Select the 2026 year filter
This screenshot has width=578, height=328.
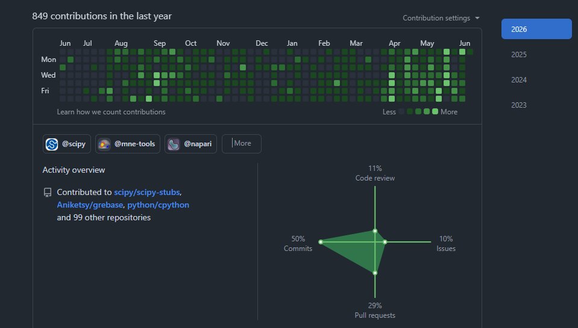pyautogui.click(x=536, y=29)
